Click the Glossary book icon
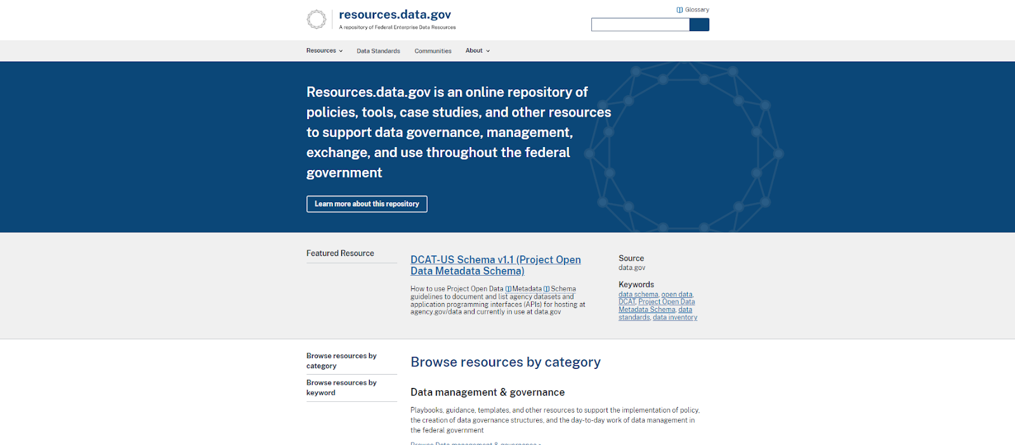 (x=679, y=10)
